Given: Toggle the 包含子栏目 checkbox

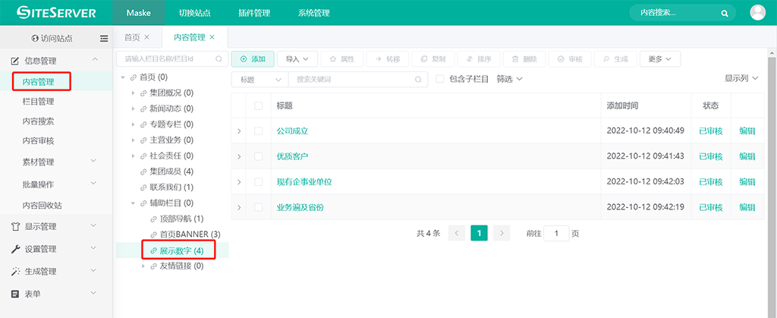Looking at the screenshot, I should tap(440, 79).
